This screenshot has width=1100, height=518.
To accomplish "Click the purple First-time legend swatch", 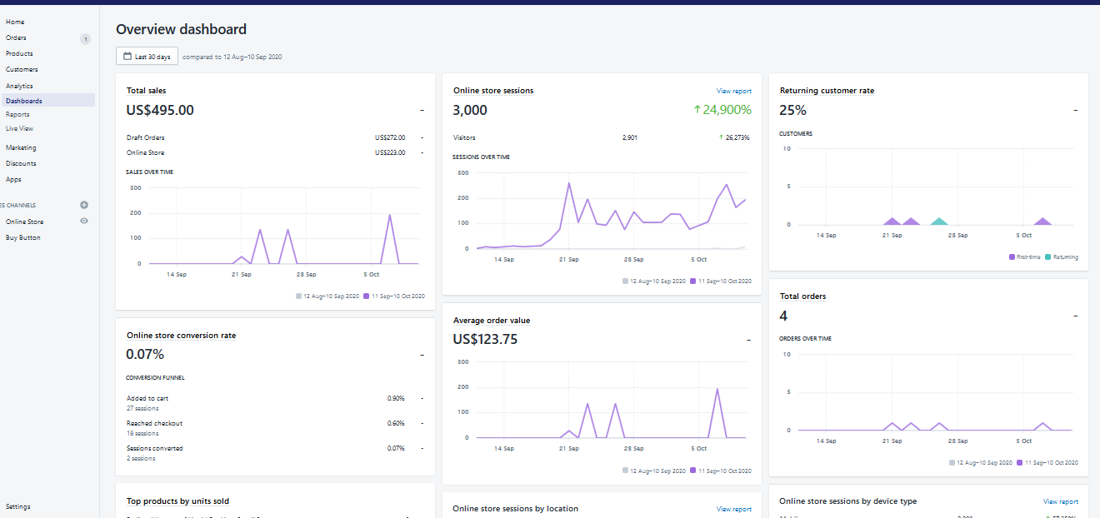I will pyautogui.click(x=1012, y=257).
